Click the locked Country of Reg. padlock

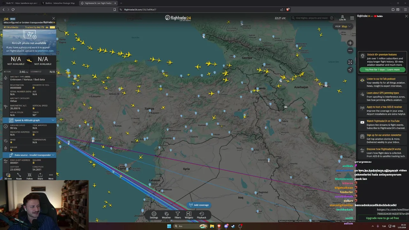click(34, 88)
